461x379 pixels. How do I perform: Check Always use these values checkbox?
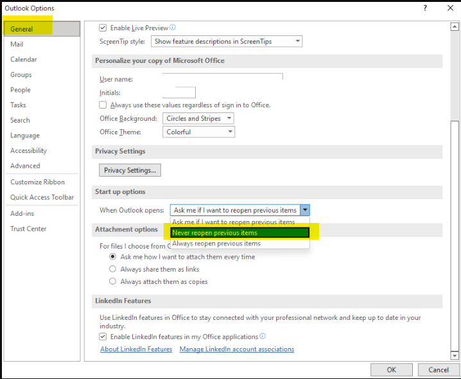point(103,105)
